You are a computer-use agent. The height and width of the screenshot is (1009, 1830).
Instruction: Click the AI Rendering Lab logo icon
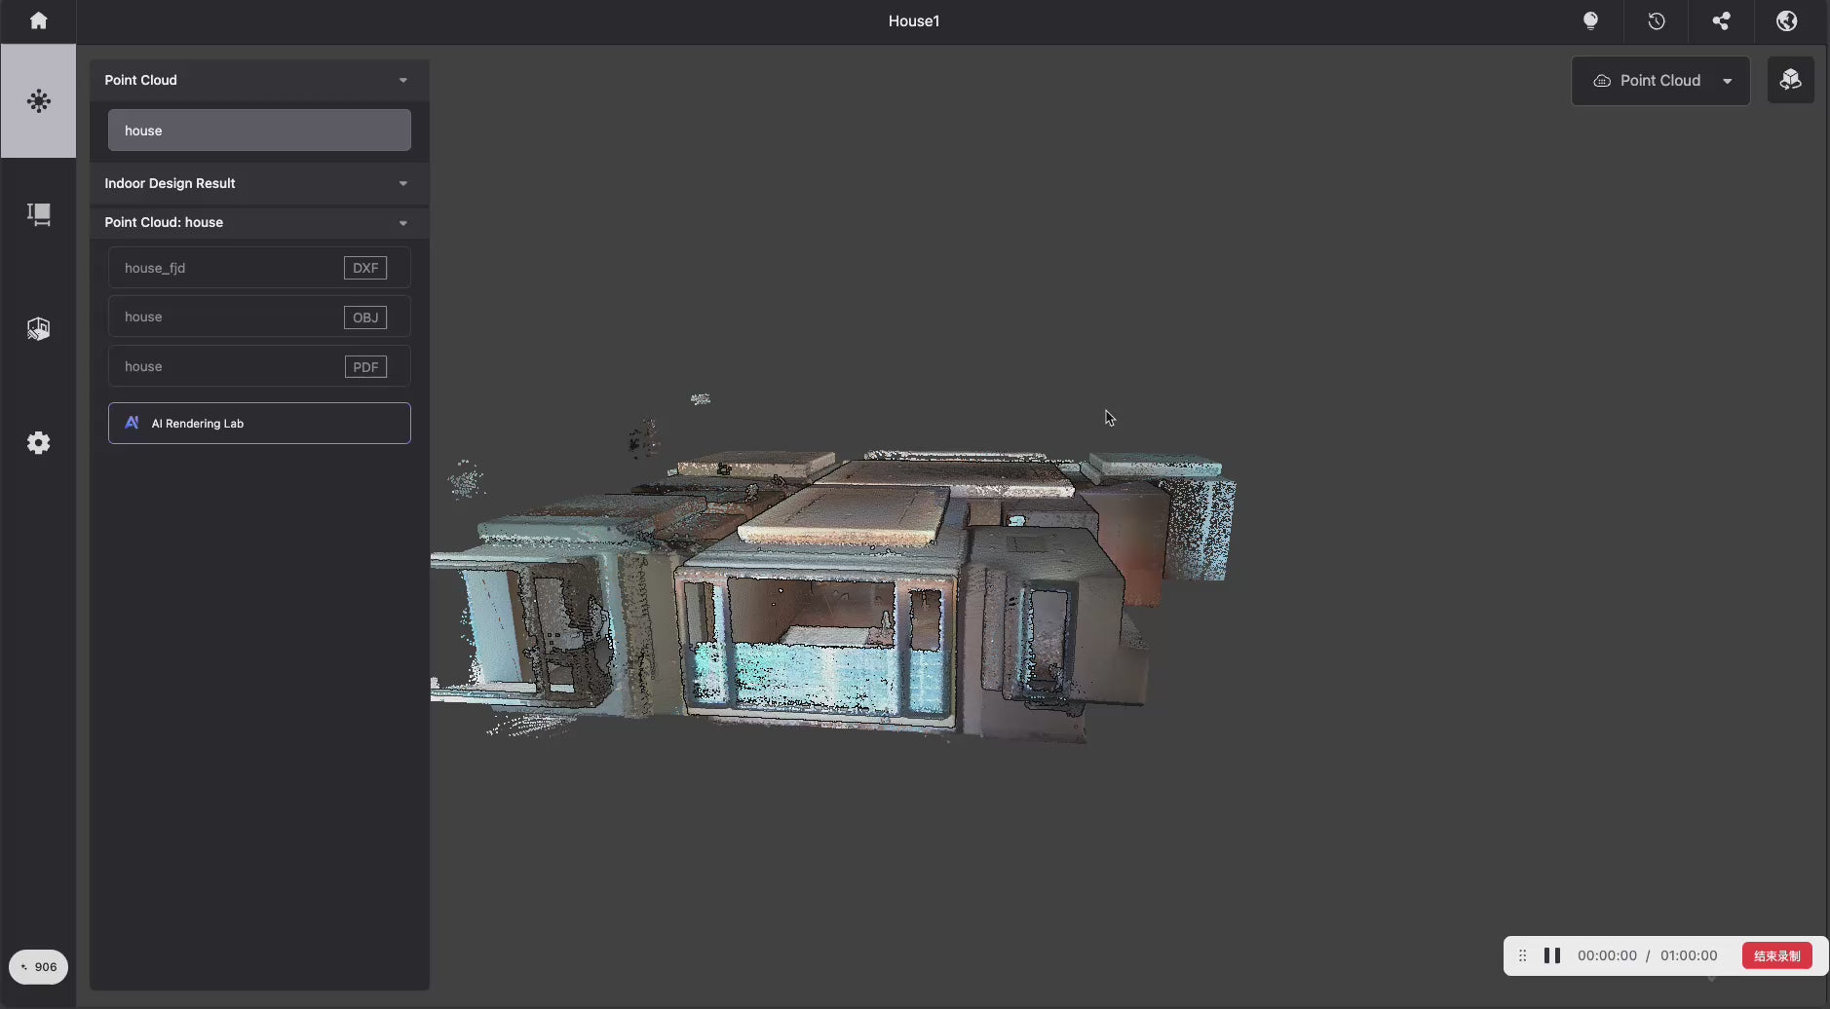coord(132,423)
